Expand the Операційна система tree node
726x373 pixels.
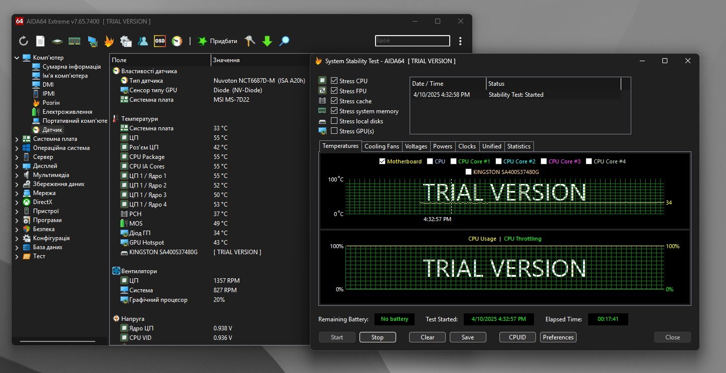click(17, 148)
